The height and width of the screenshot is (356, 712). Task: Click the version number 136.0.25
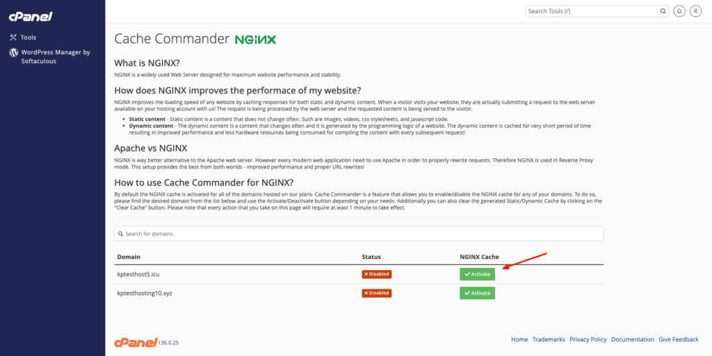pos(168,343)
